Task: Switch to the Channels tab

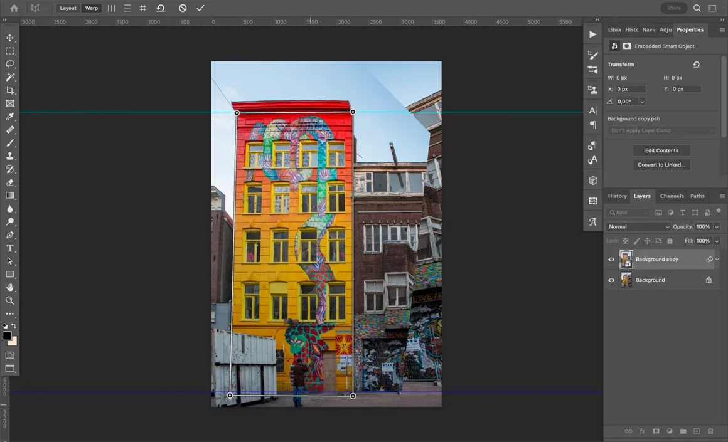Action: (672, 196)
